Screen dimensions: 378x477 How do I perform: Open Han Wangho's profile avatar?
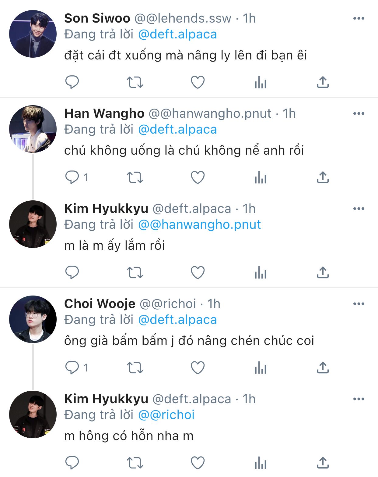33,129
